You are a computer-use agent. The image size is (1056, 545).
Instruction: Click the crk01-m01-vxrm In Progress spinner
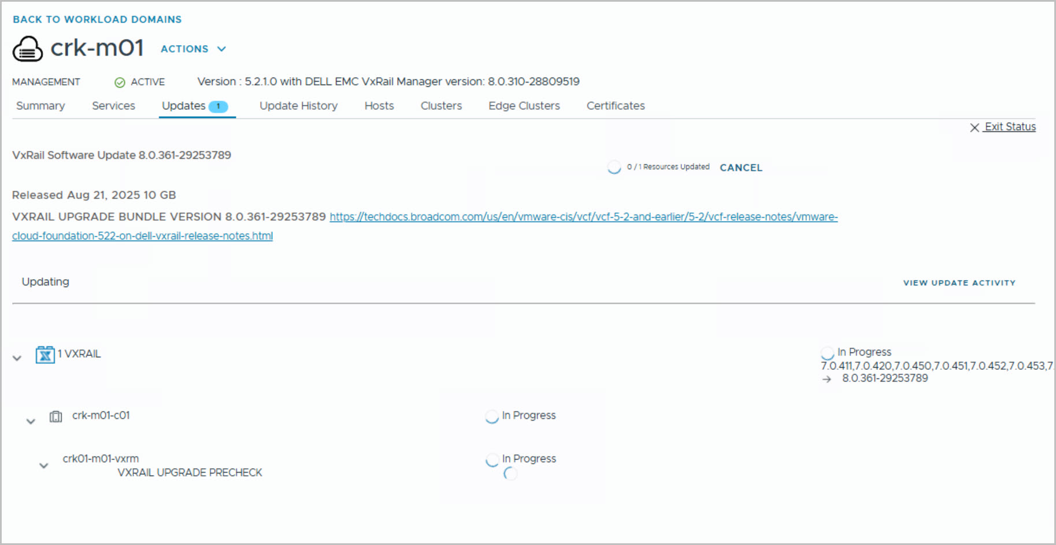pyautogui.click(x=492, y=459)
